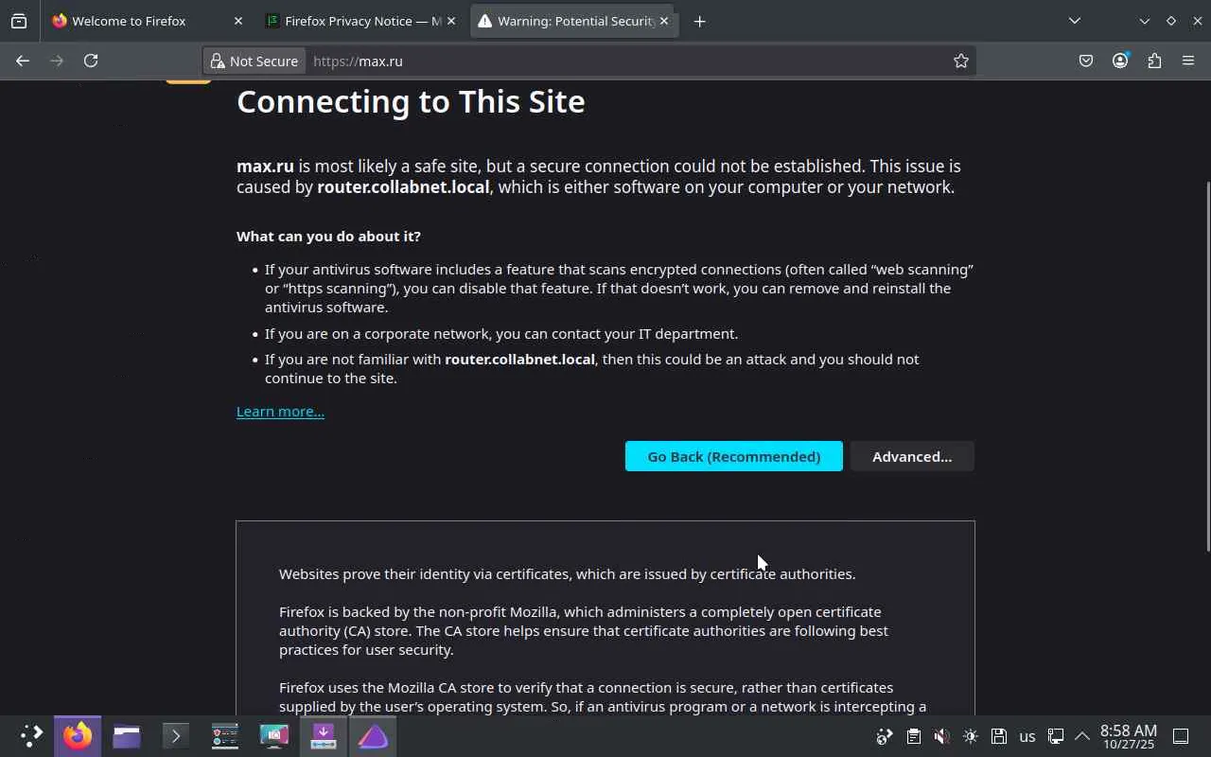
Task: Go back one page with the Back arrow
Action: tap(23, 61)
